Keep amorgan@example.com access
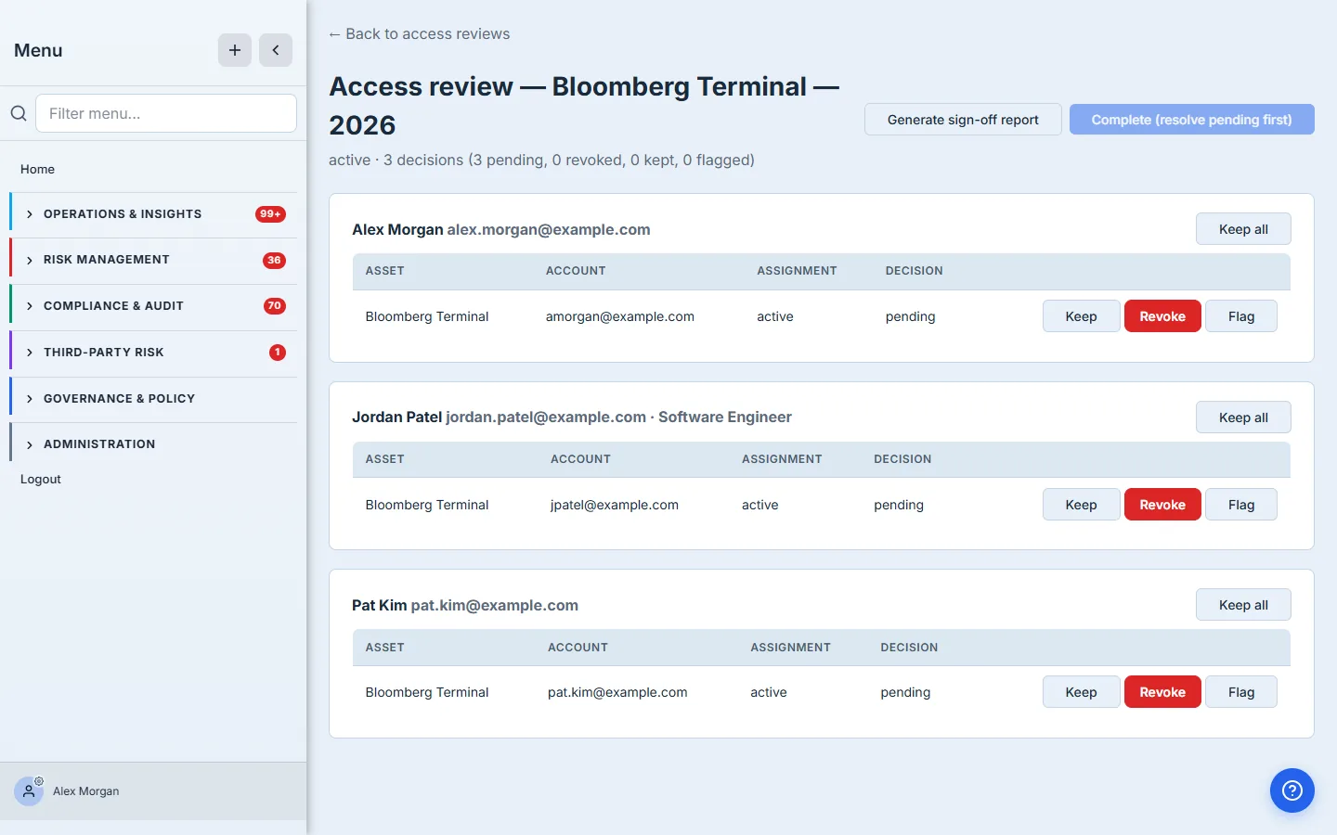 (1081, 316)
